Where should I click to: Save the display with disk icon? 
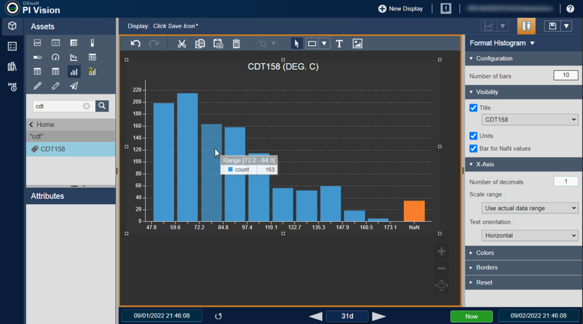click(552, 26)
